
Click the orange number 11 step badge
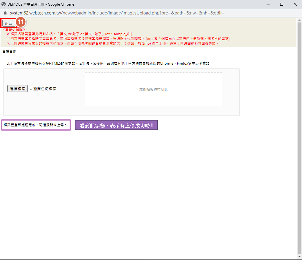pos(21,22)
